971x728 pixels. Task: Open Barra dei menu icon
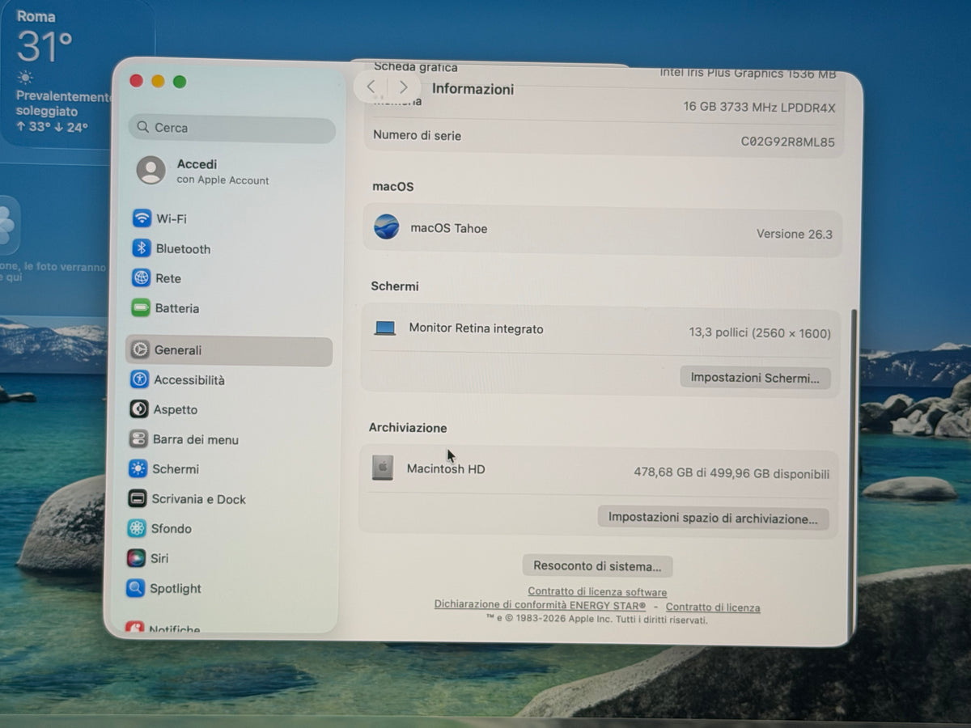click(x=138, y=439)
